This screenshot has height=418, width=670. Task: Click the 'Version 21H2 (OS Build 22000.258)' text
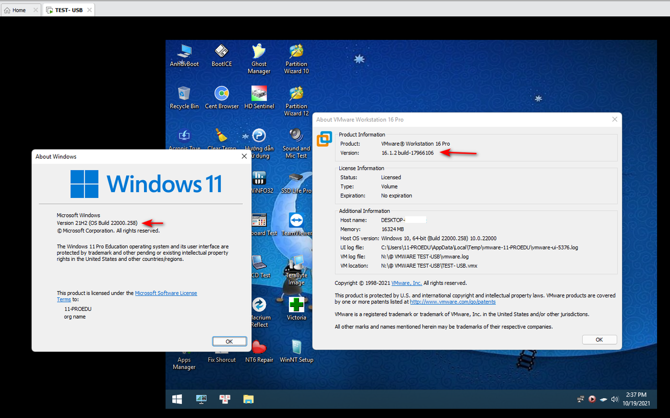coord(97,223)
